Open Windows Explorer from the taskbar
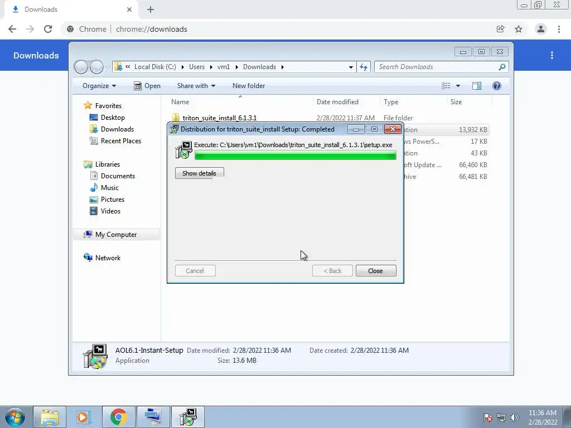The image size is (571, 428). coord(50,417)
